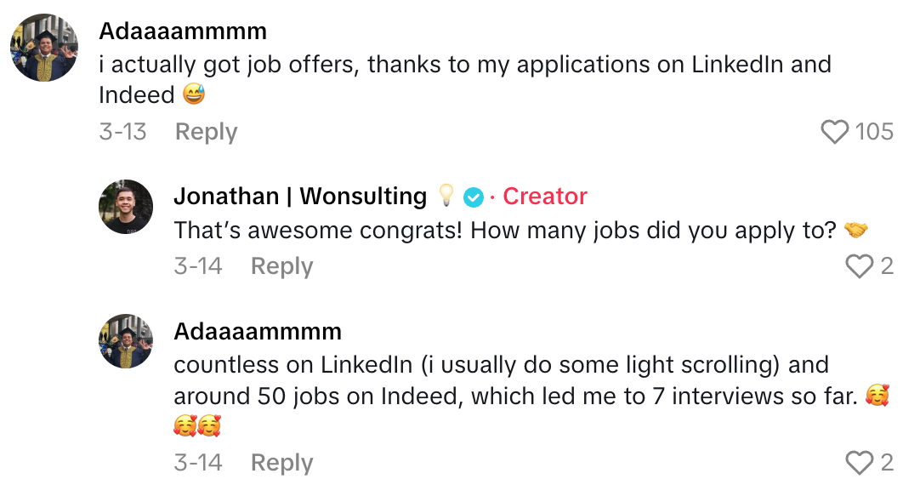This screenshot has width=920, height=502.
Task: Like the top comment mentioning job offers
Action: tap(835, 132)
